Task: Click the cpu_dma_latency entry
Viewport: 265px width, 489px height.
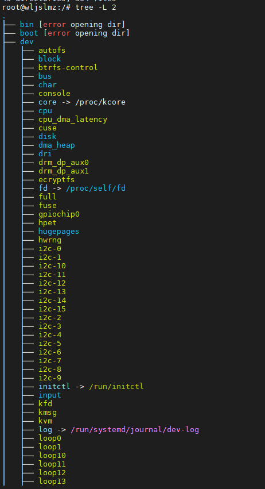Action: click(x=73, y=119)
